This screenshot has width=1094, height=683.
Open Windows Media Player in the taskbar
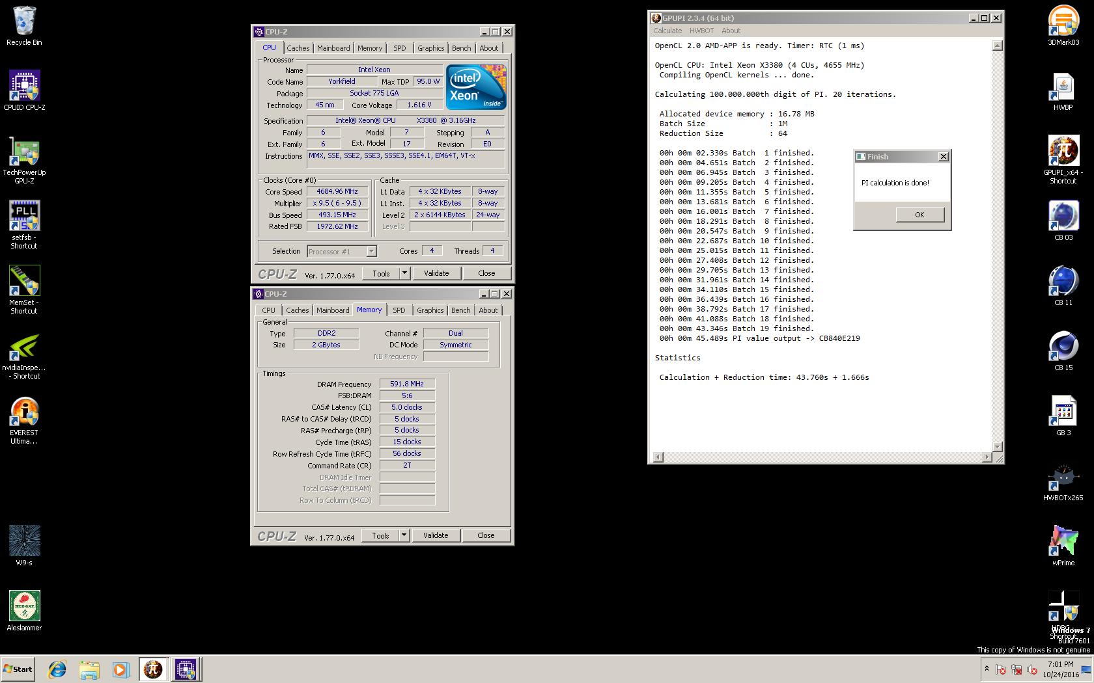tap(120, 669)
